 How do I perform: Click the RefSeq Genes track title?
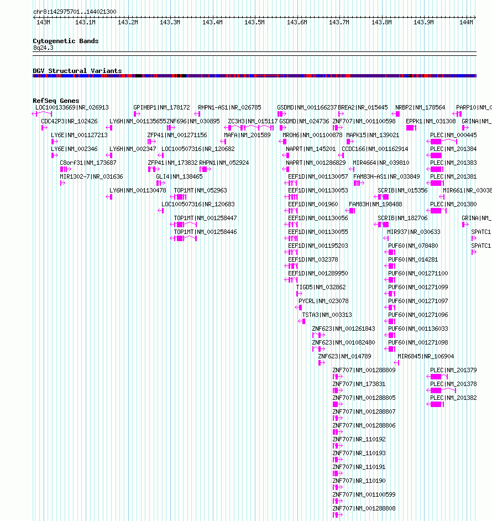[56, 100]
